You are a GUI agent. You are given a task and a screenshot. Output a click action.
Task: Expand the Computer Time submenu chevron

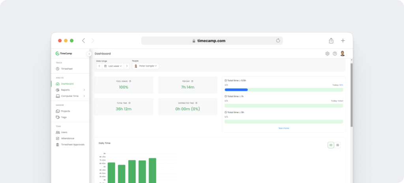click(x=84, y=96)
